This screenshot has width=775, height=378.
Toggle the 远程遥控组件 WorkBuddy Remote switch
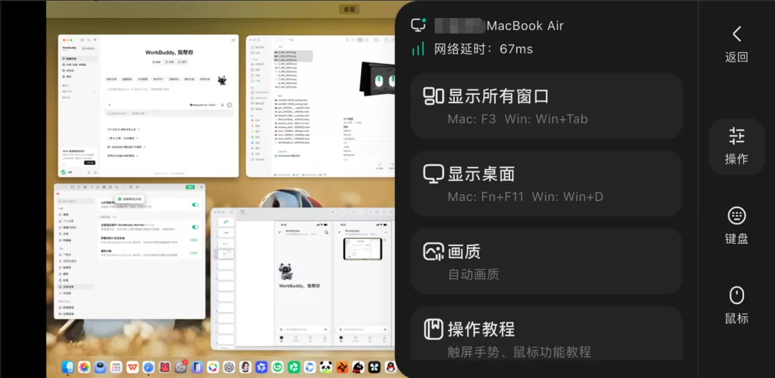tap(195, 227)
